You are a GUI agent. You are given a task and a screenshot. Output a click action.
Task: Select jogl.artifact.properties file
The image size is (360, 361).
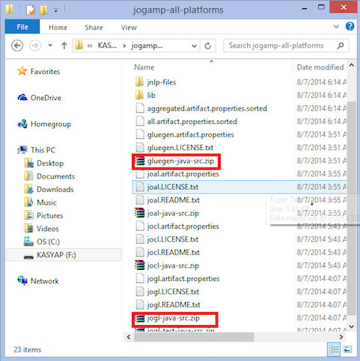click(183, 279)
